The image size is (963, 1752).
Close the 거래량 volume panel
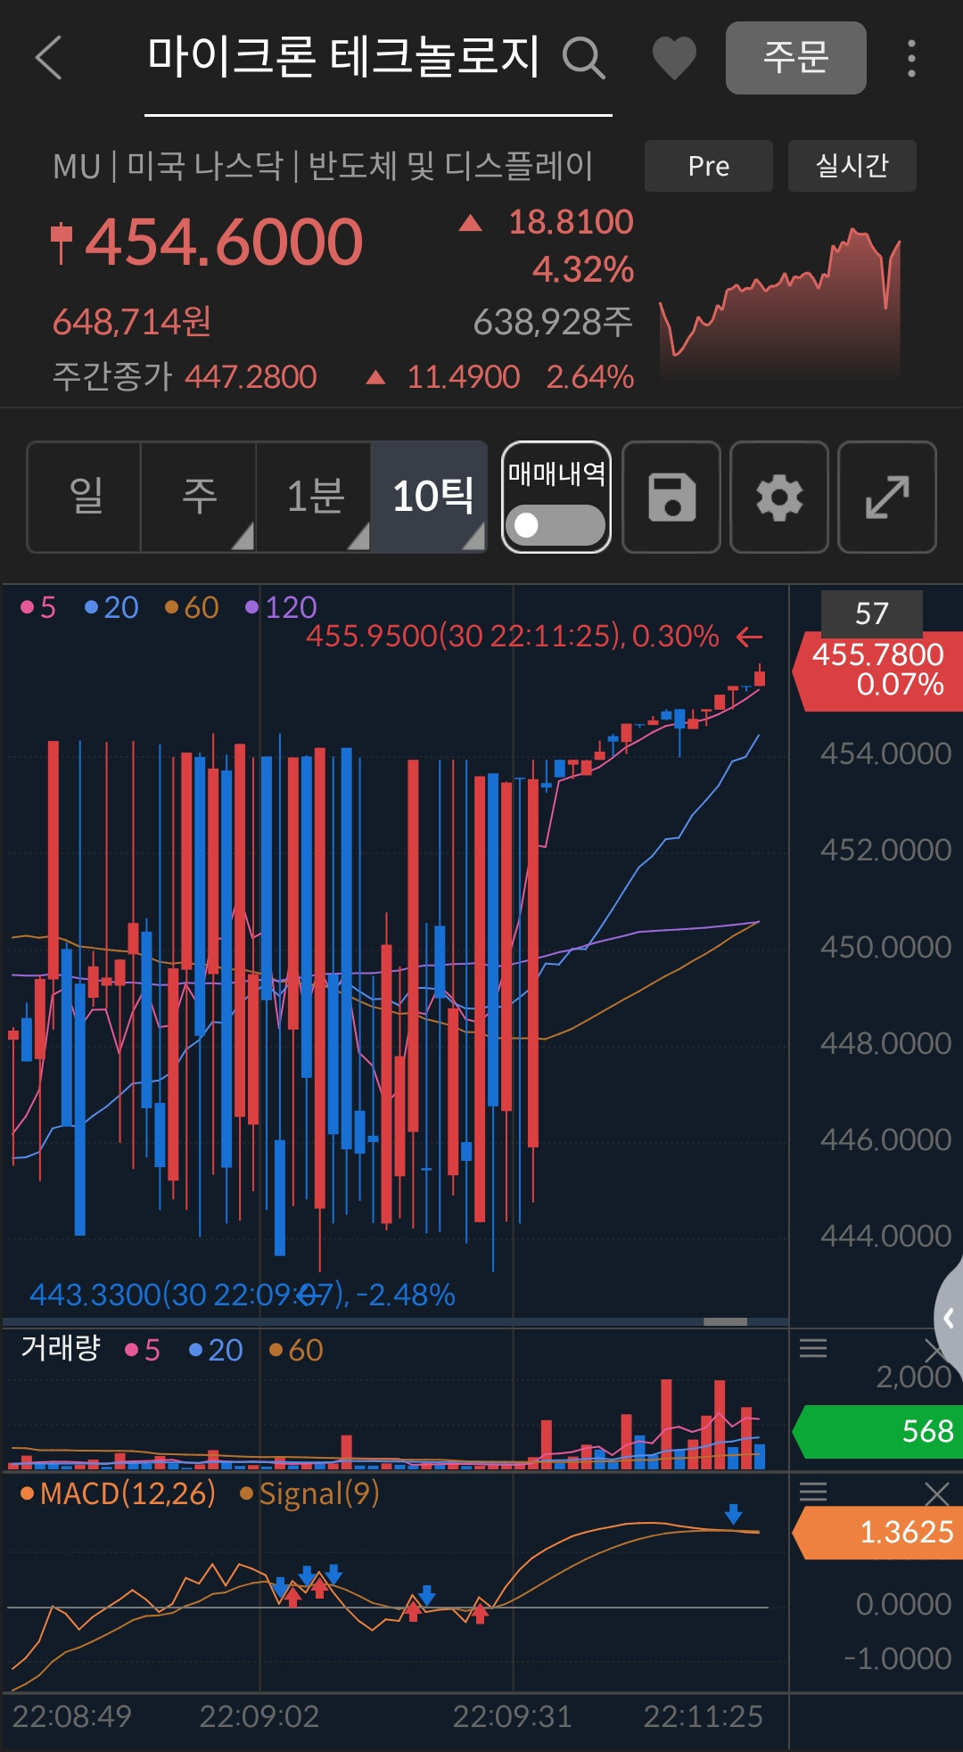tap(937, 1350)
